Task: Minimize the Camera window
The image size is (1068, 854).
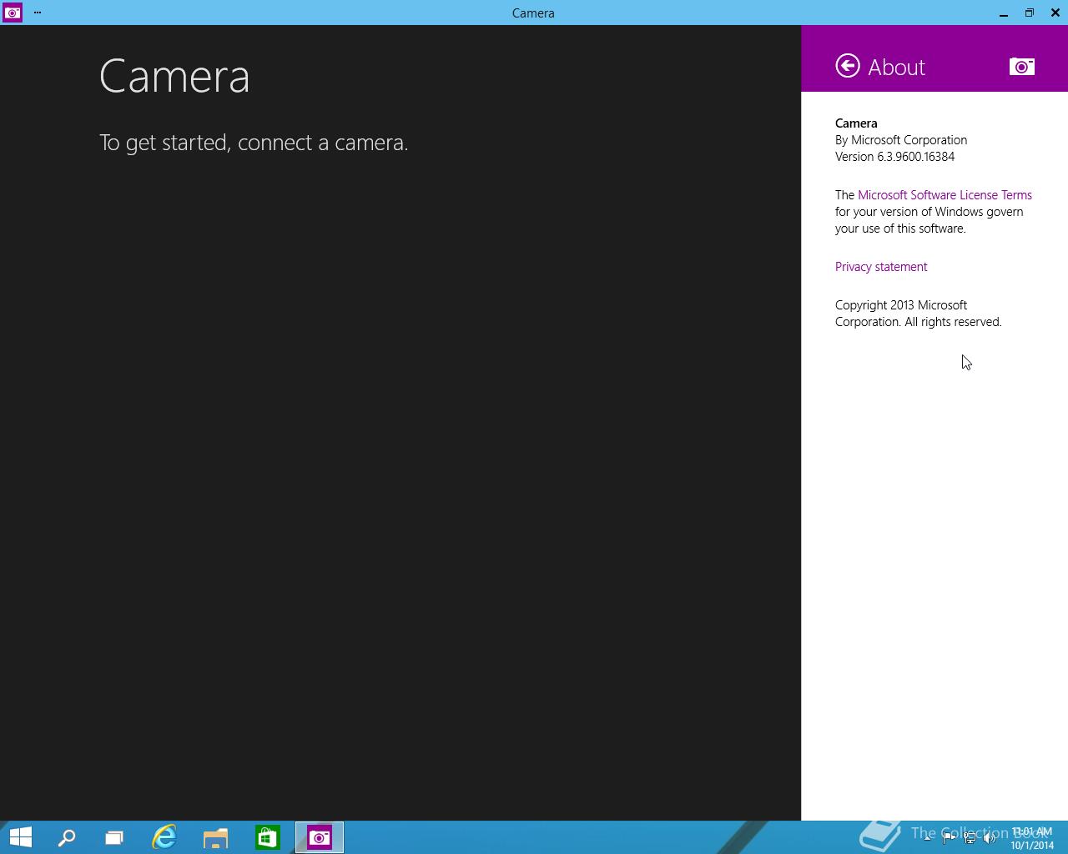Action: pyautogui.click(x=1004, y=13)
